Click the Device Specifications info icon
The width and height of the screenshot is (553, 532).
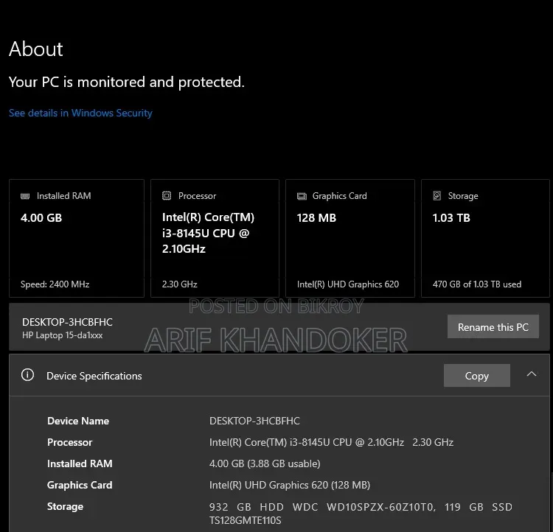click(x=27, y=375)
